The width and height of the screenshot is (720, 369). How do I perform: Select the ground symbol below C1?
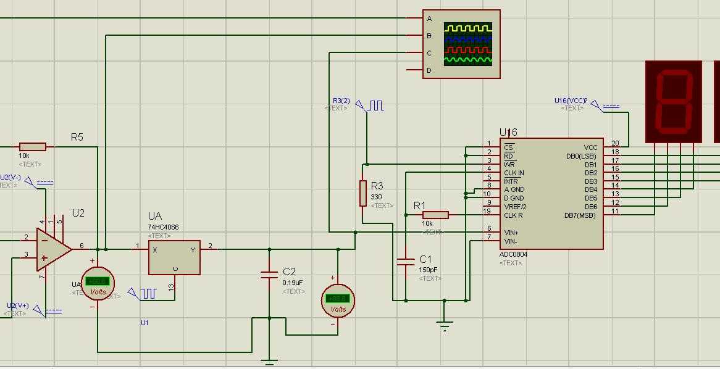[x=445, y=325]
